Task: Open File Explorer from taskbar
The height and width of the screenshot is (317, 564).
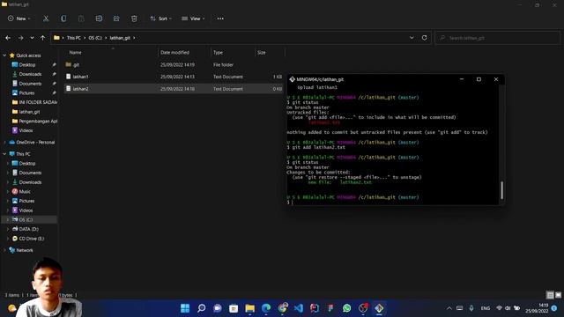Action: tap(250, 308)
